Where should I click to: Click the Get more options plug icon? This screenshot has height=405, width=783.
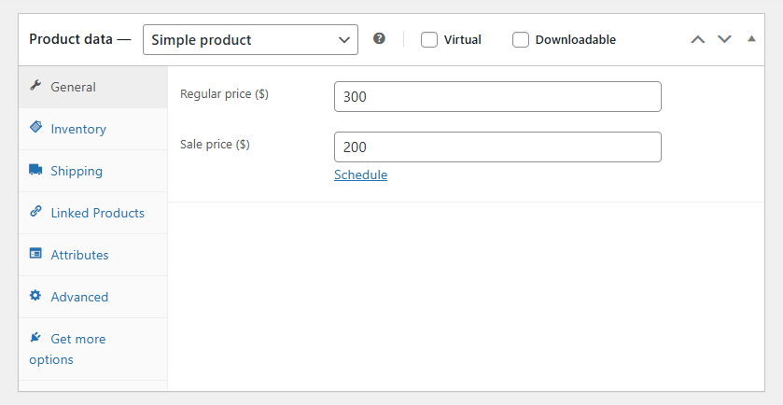(x=35, y=338)
